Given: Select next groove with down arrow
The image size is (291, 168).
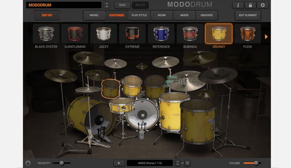Looking at the screenshot, I should 178,165.
